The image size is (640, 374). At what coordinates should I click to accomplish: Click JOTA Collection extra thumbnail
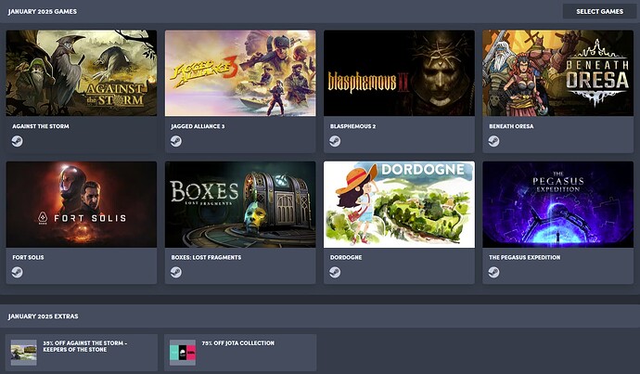[x=183, y=353]
